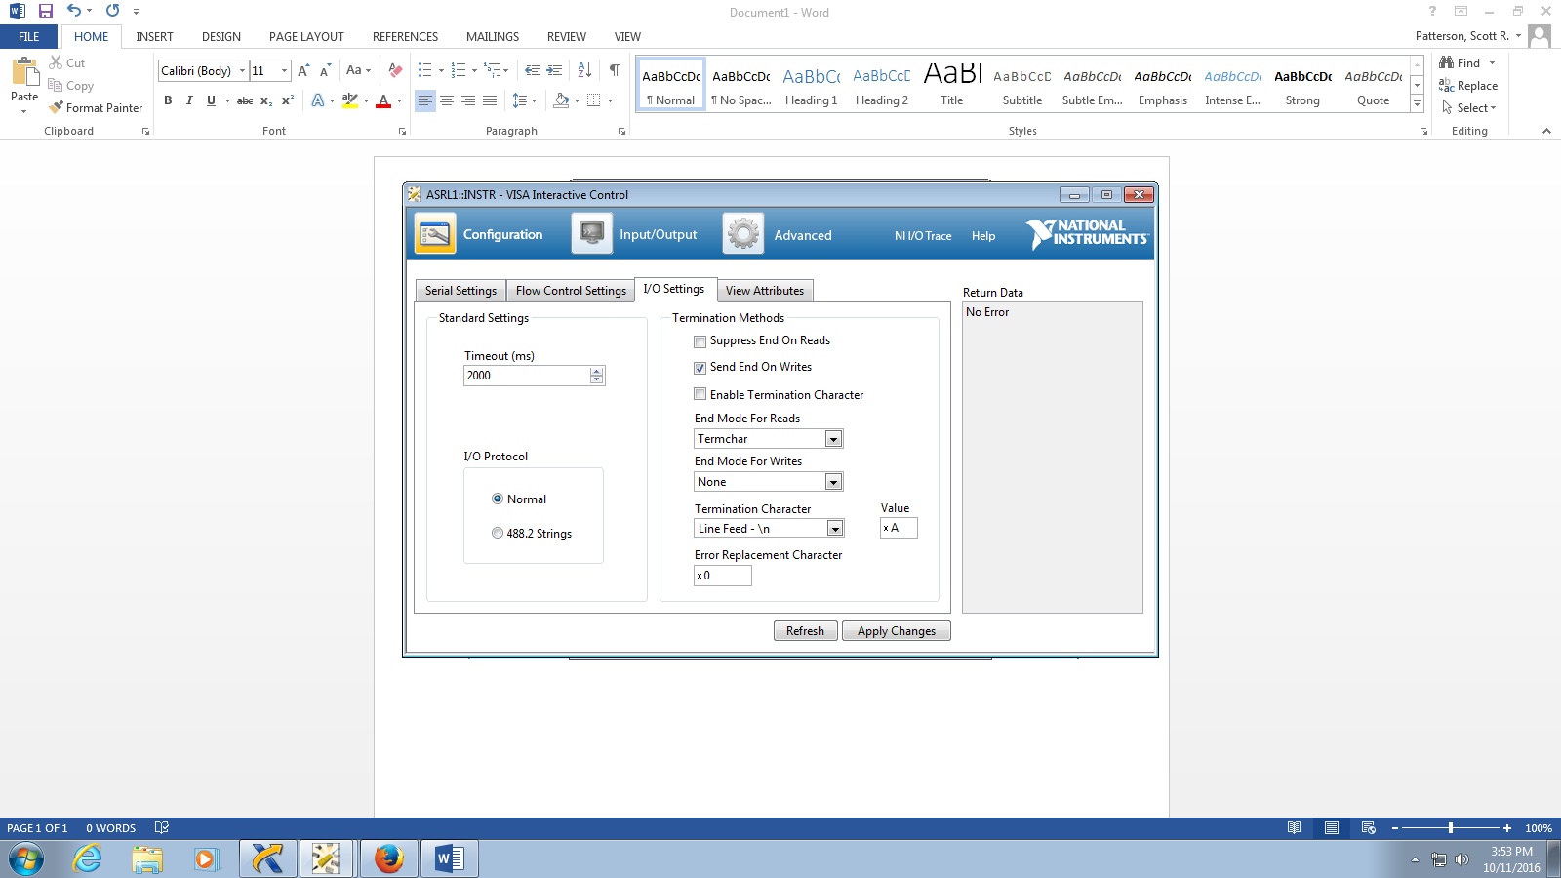
Task: Open the Find dropdown arrow
Action: (1492, 62)
